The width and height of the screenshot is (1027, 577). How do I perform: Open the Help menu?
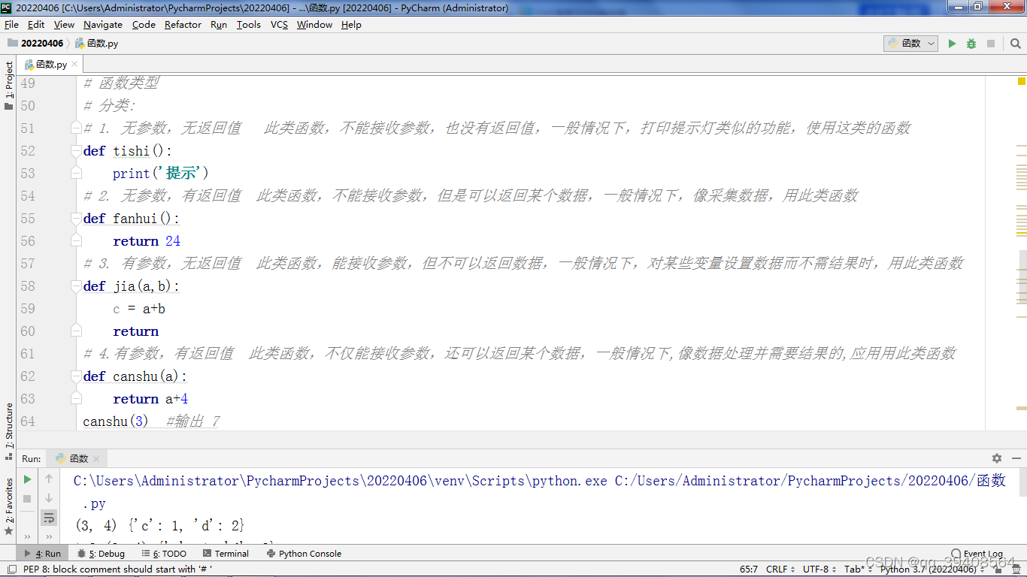[x=351, y=25]
